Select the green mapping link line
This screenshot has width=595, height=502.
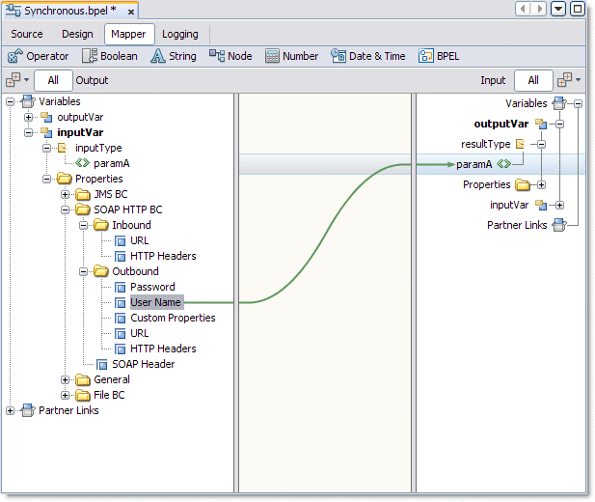(x=325, y=234)
